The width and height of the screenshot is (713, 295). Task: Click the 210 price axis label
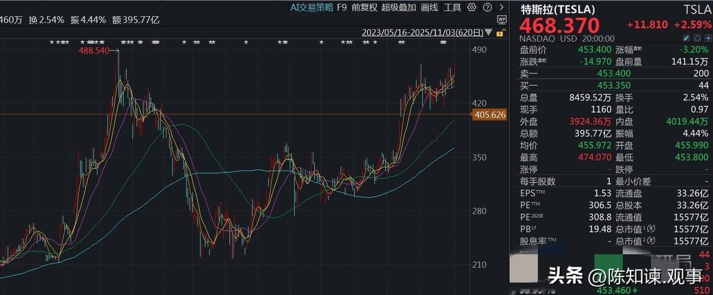click(x=480, y=265)
